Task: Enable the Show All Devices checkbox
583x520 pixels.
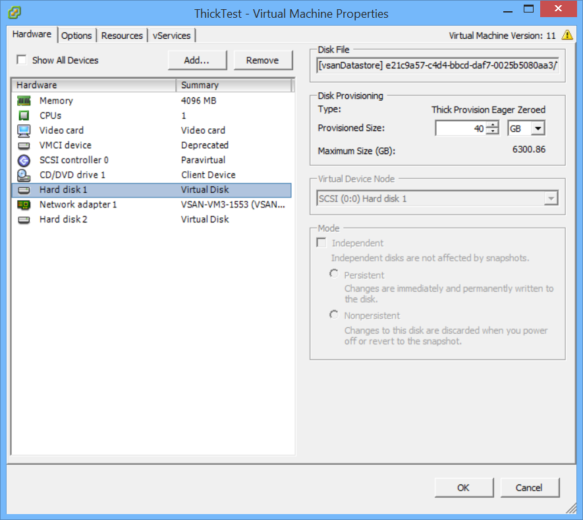Action: [22, 60]
